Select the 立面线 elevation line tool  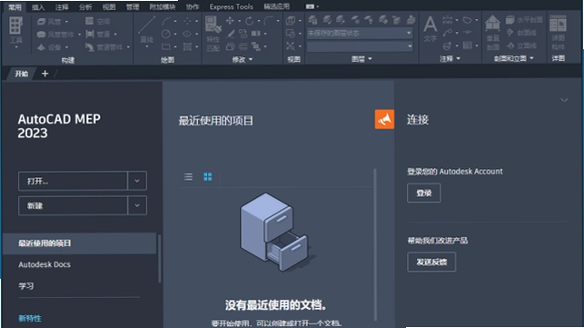(521, 45)
